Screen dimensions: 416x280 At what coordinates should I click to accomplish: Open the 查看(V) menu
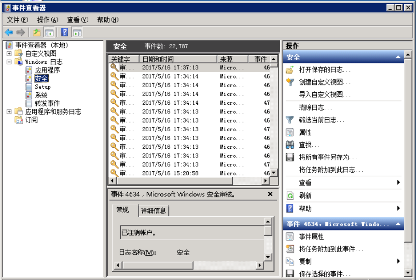[x=78, y=20]
